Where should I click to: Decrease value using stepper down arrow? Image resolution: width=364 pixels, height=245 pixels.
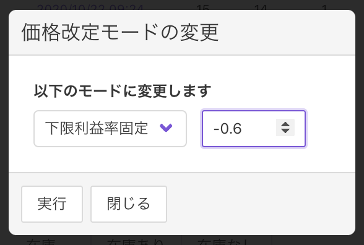pos(285,131)
